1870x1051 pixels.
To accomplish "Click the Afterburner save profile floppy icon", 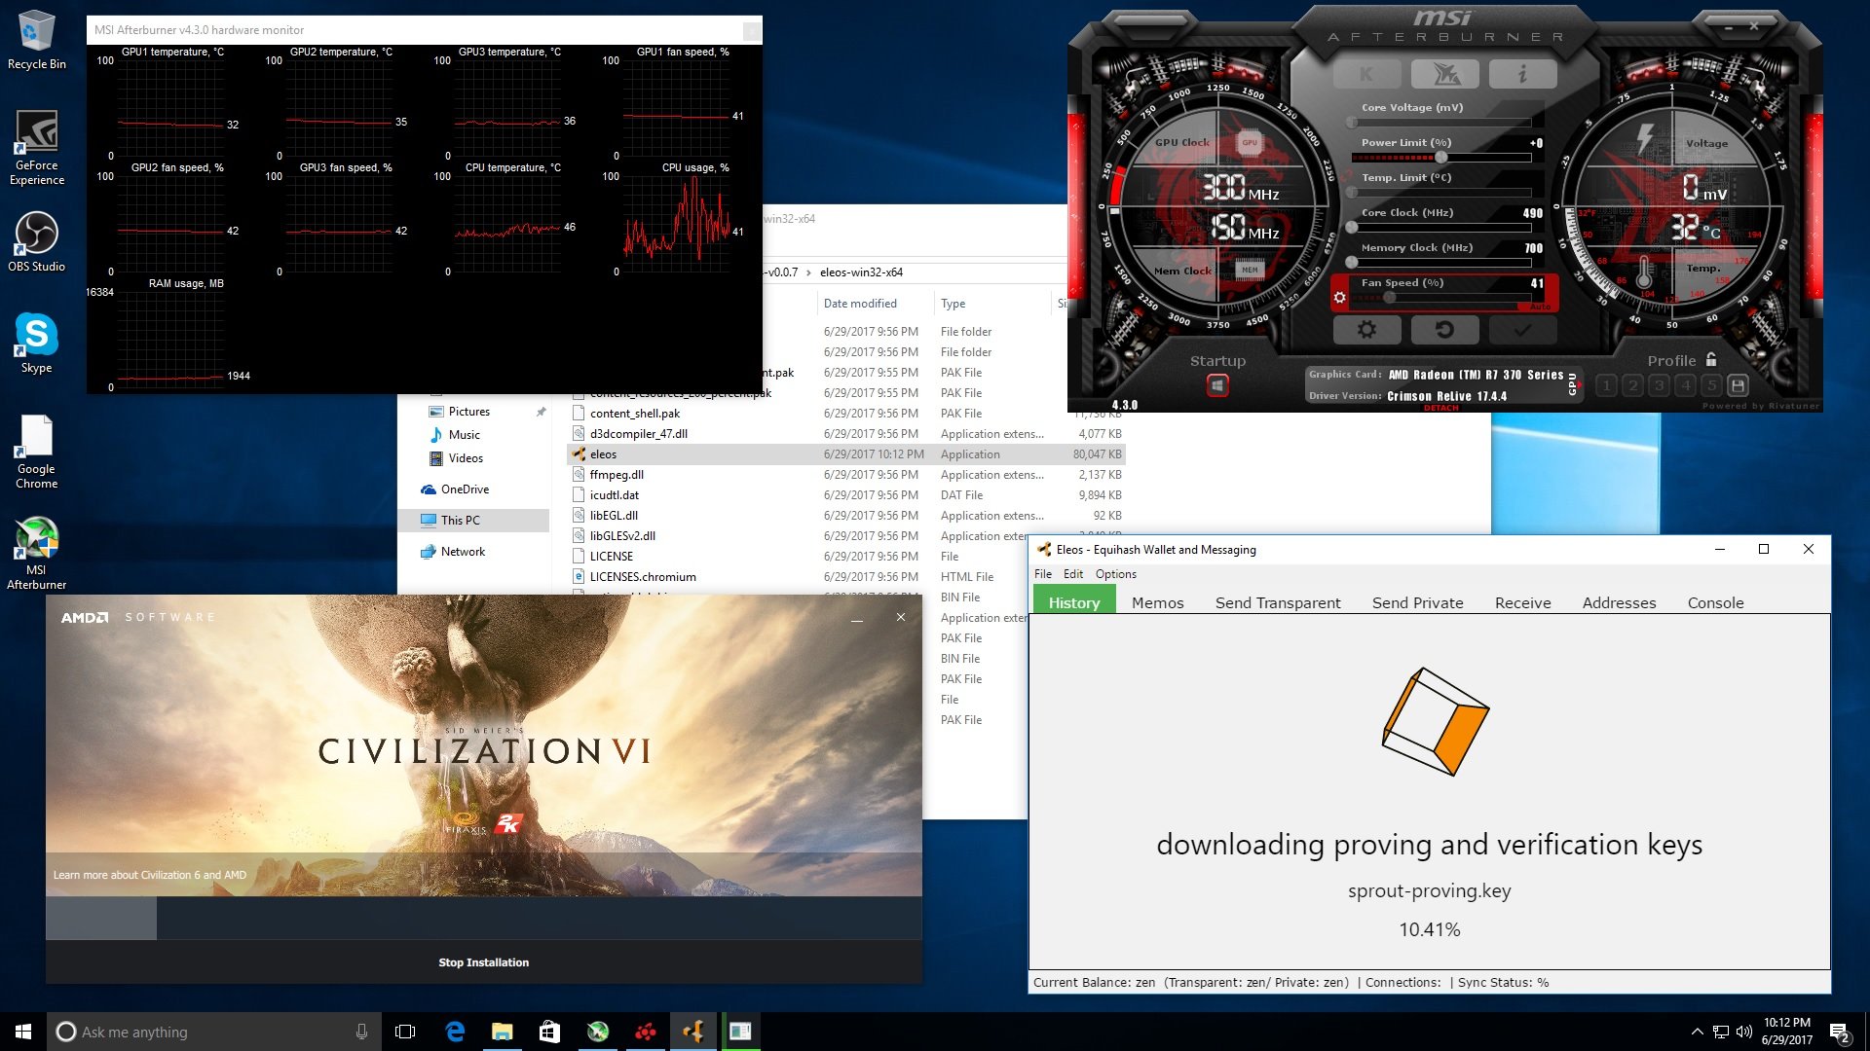I will point(1738,385).
